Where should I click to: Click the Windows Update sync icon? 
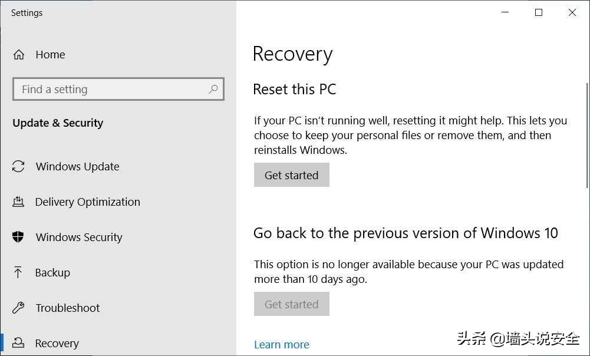click(x=18, y=167)
